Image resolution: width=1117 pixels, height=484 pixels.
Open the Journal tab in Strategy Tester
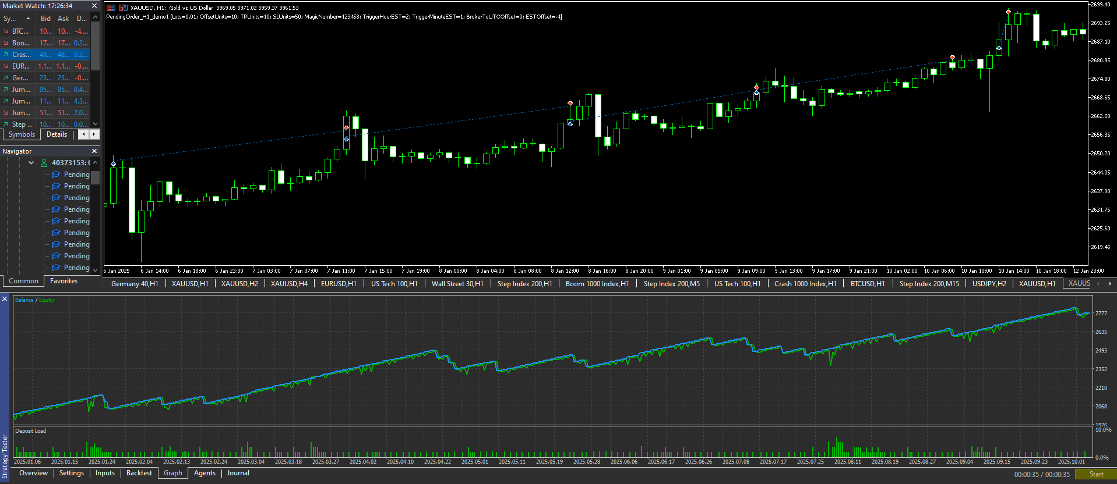click(238, 473)
